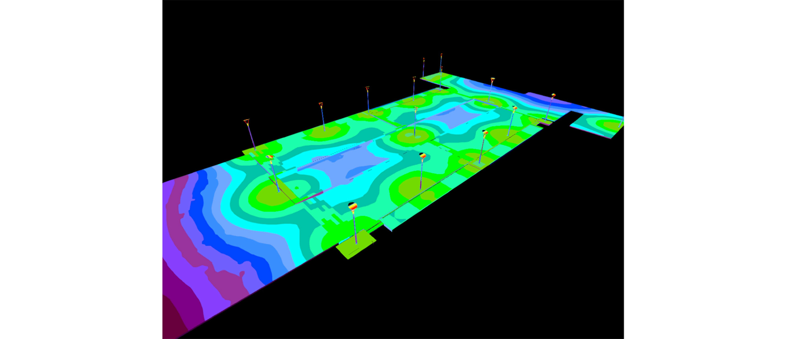
Task: Select the middle lamp head with black-orange top
Action: click(423, 156)
